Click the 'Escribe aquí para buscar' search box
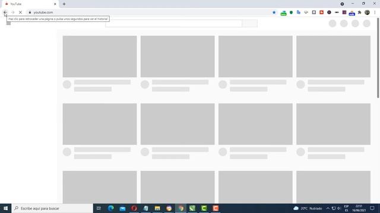 (x=52, y=208)
